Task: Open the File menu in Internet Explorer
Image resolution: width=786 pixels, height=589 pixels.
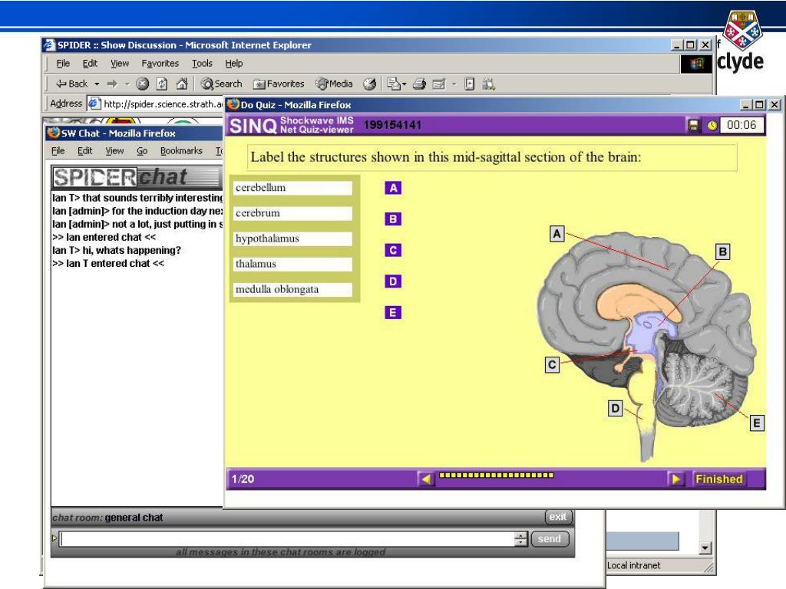Action: pyautogui.click(x=63, y=64)
